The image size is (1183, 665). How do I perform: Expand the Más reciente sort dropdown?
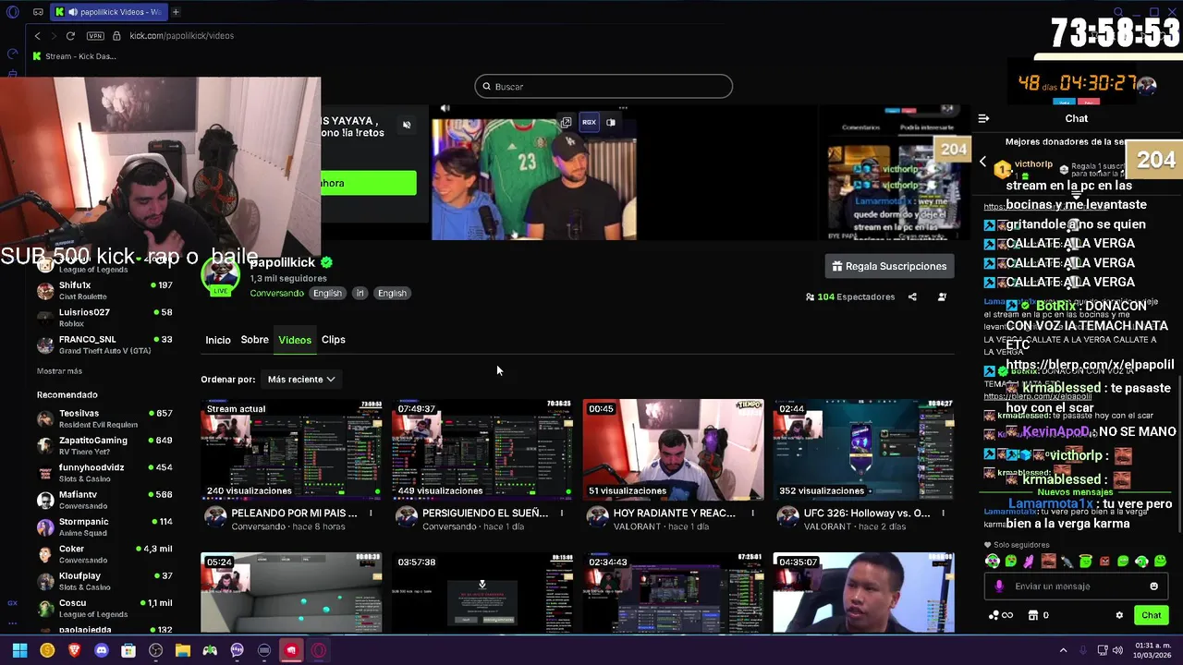coord(300,380)
